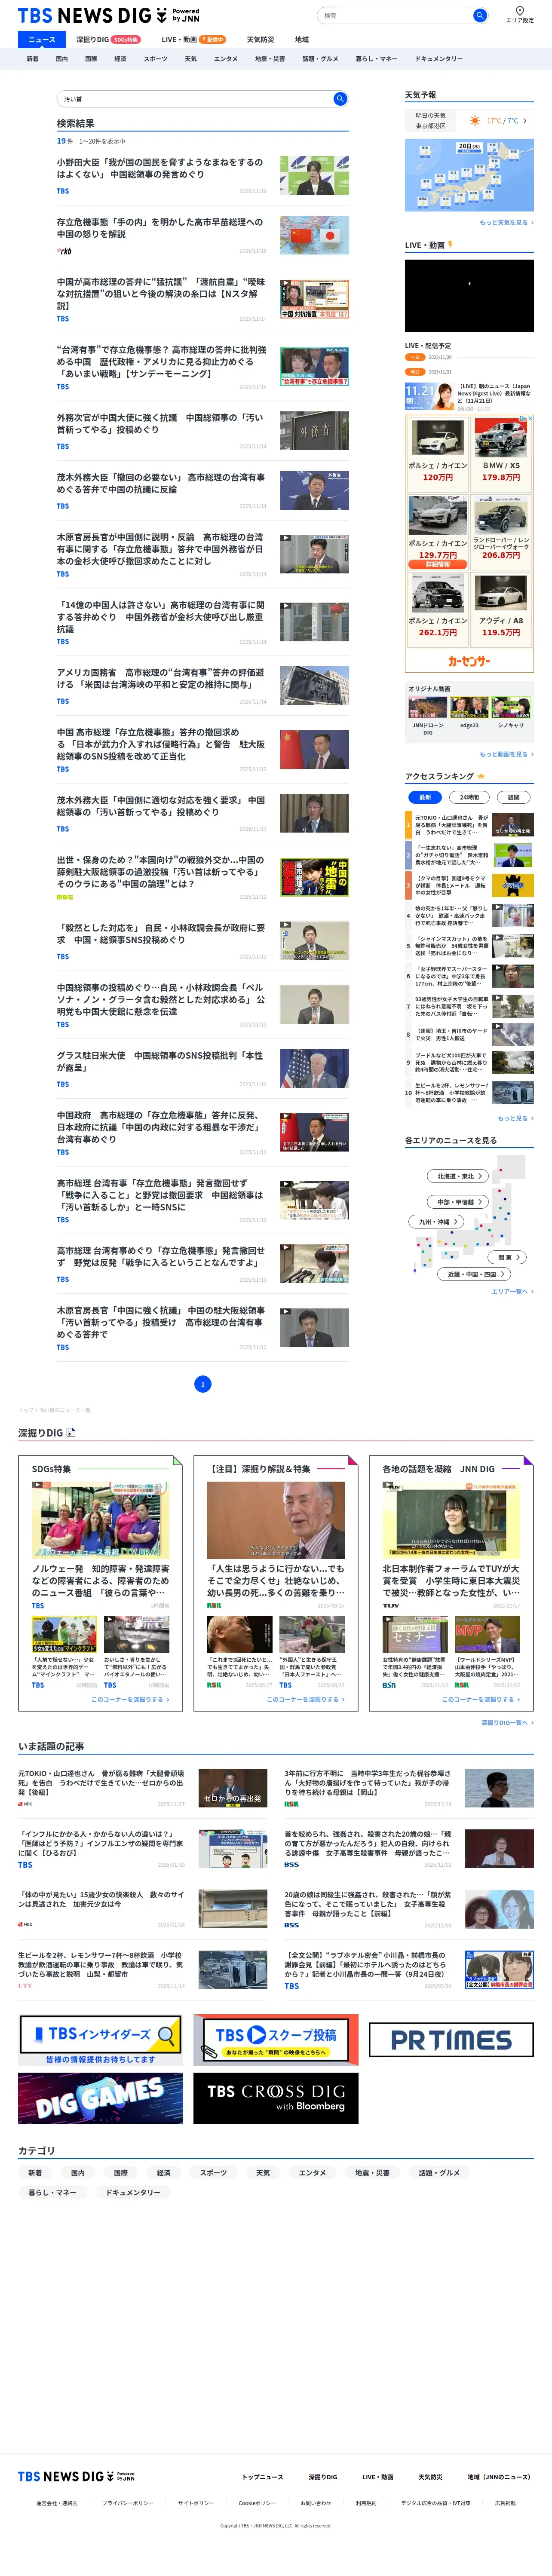The image size is (552, 2576).
Task: Switch to the 地域 main tab
Action: pyautogui.click(x=301, y=40)
